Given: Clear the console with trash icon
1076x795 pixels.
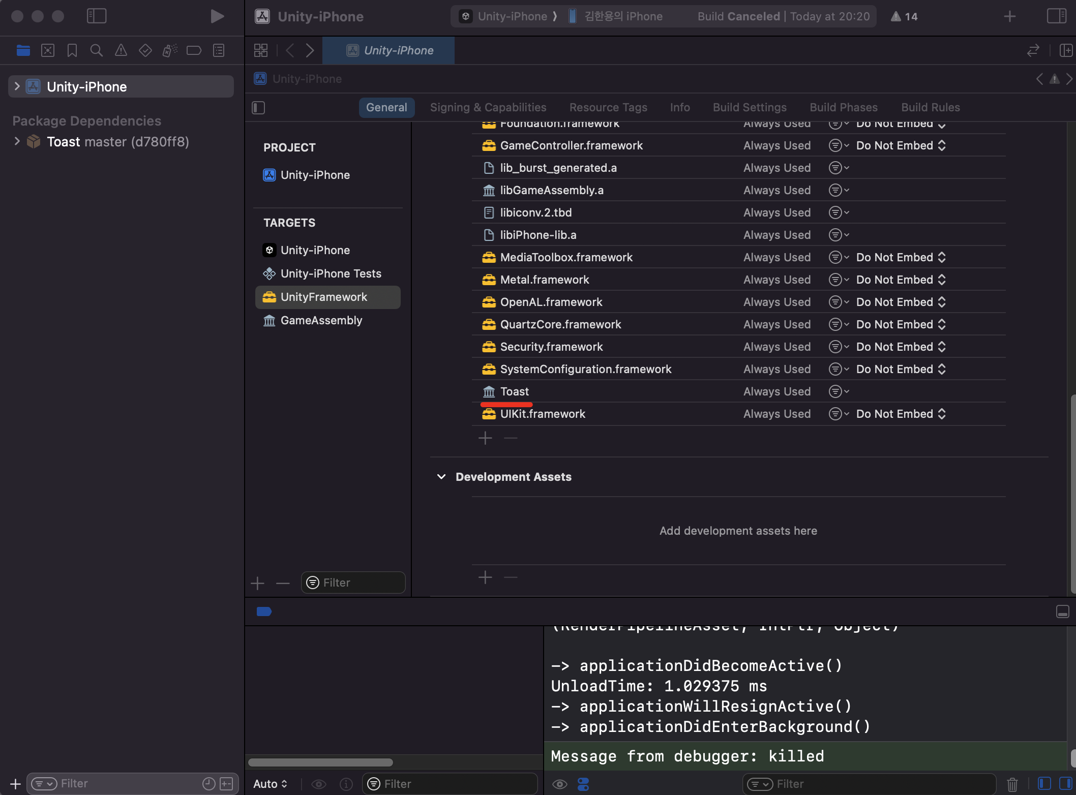Looking at the screenshot, I should pos(1012,784).
